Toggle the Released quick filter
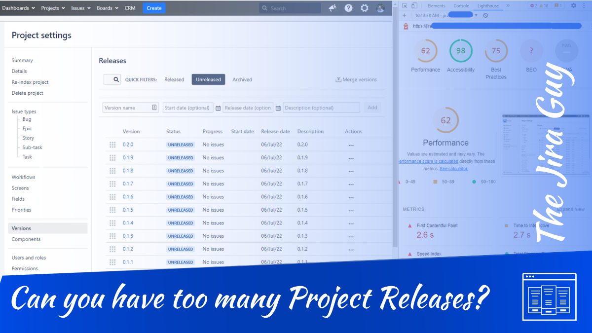The width and height of the screenshot is (592, 333). [174, 79]
